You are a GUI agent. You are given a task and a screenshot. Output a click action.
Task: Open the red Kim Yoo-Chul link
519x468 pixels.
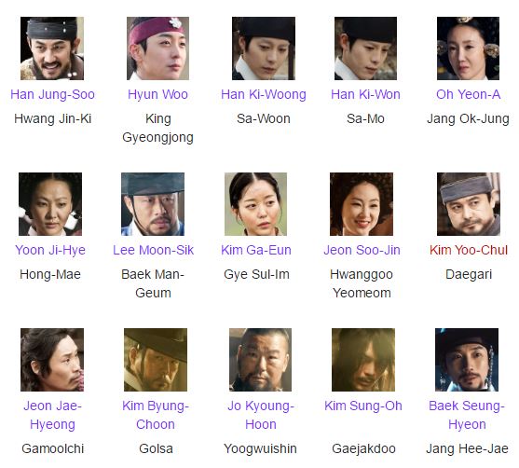click(469, 250)
